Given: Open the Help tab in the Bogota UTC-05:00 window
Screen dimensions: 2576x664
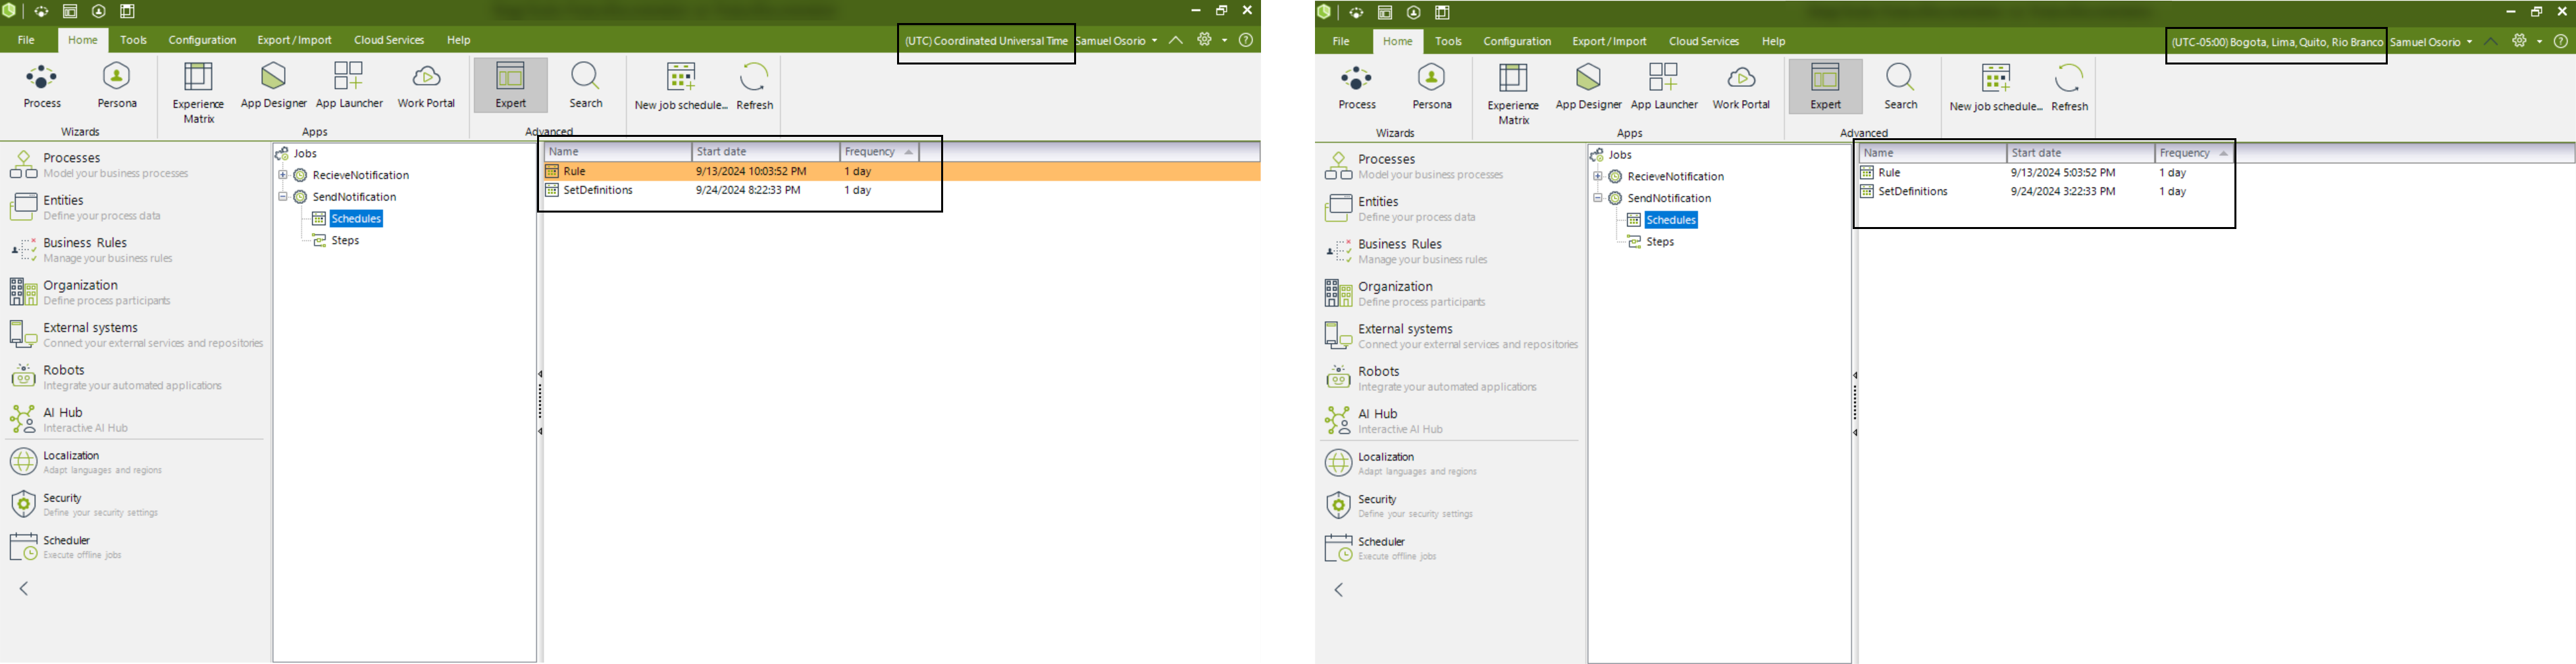Looking at the screenshot, I should tap(1773, 41).
